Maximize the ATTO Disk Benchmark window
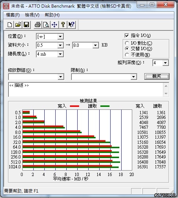The width and height of the screenshot is (178, 198). coord(152,5)
